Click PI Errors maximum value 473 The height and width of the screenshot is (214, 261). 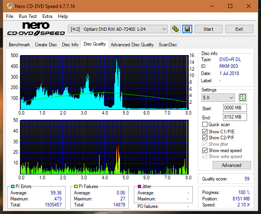[58, 199]
